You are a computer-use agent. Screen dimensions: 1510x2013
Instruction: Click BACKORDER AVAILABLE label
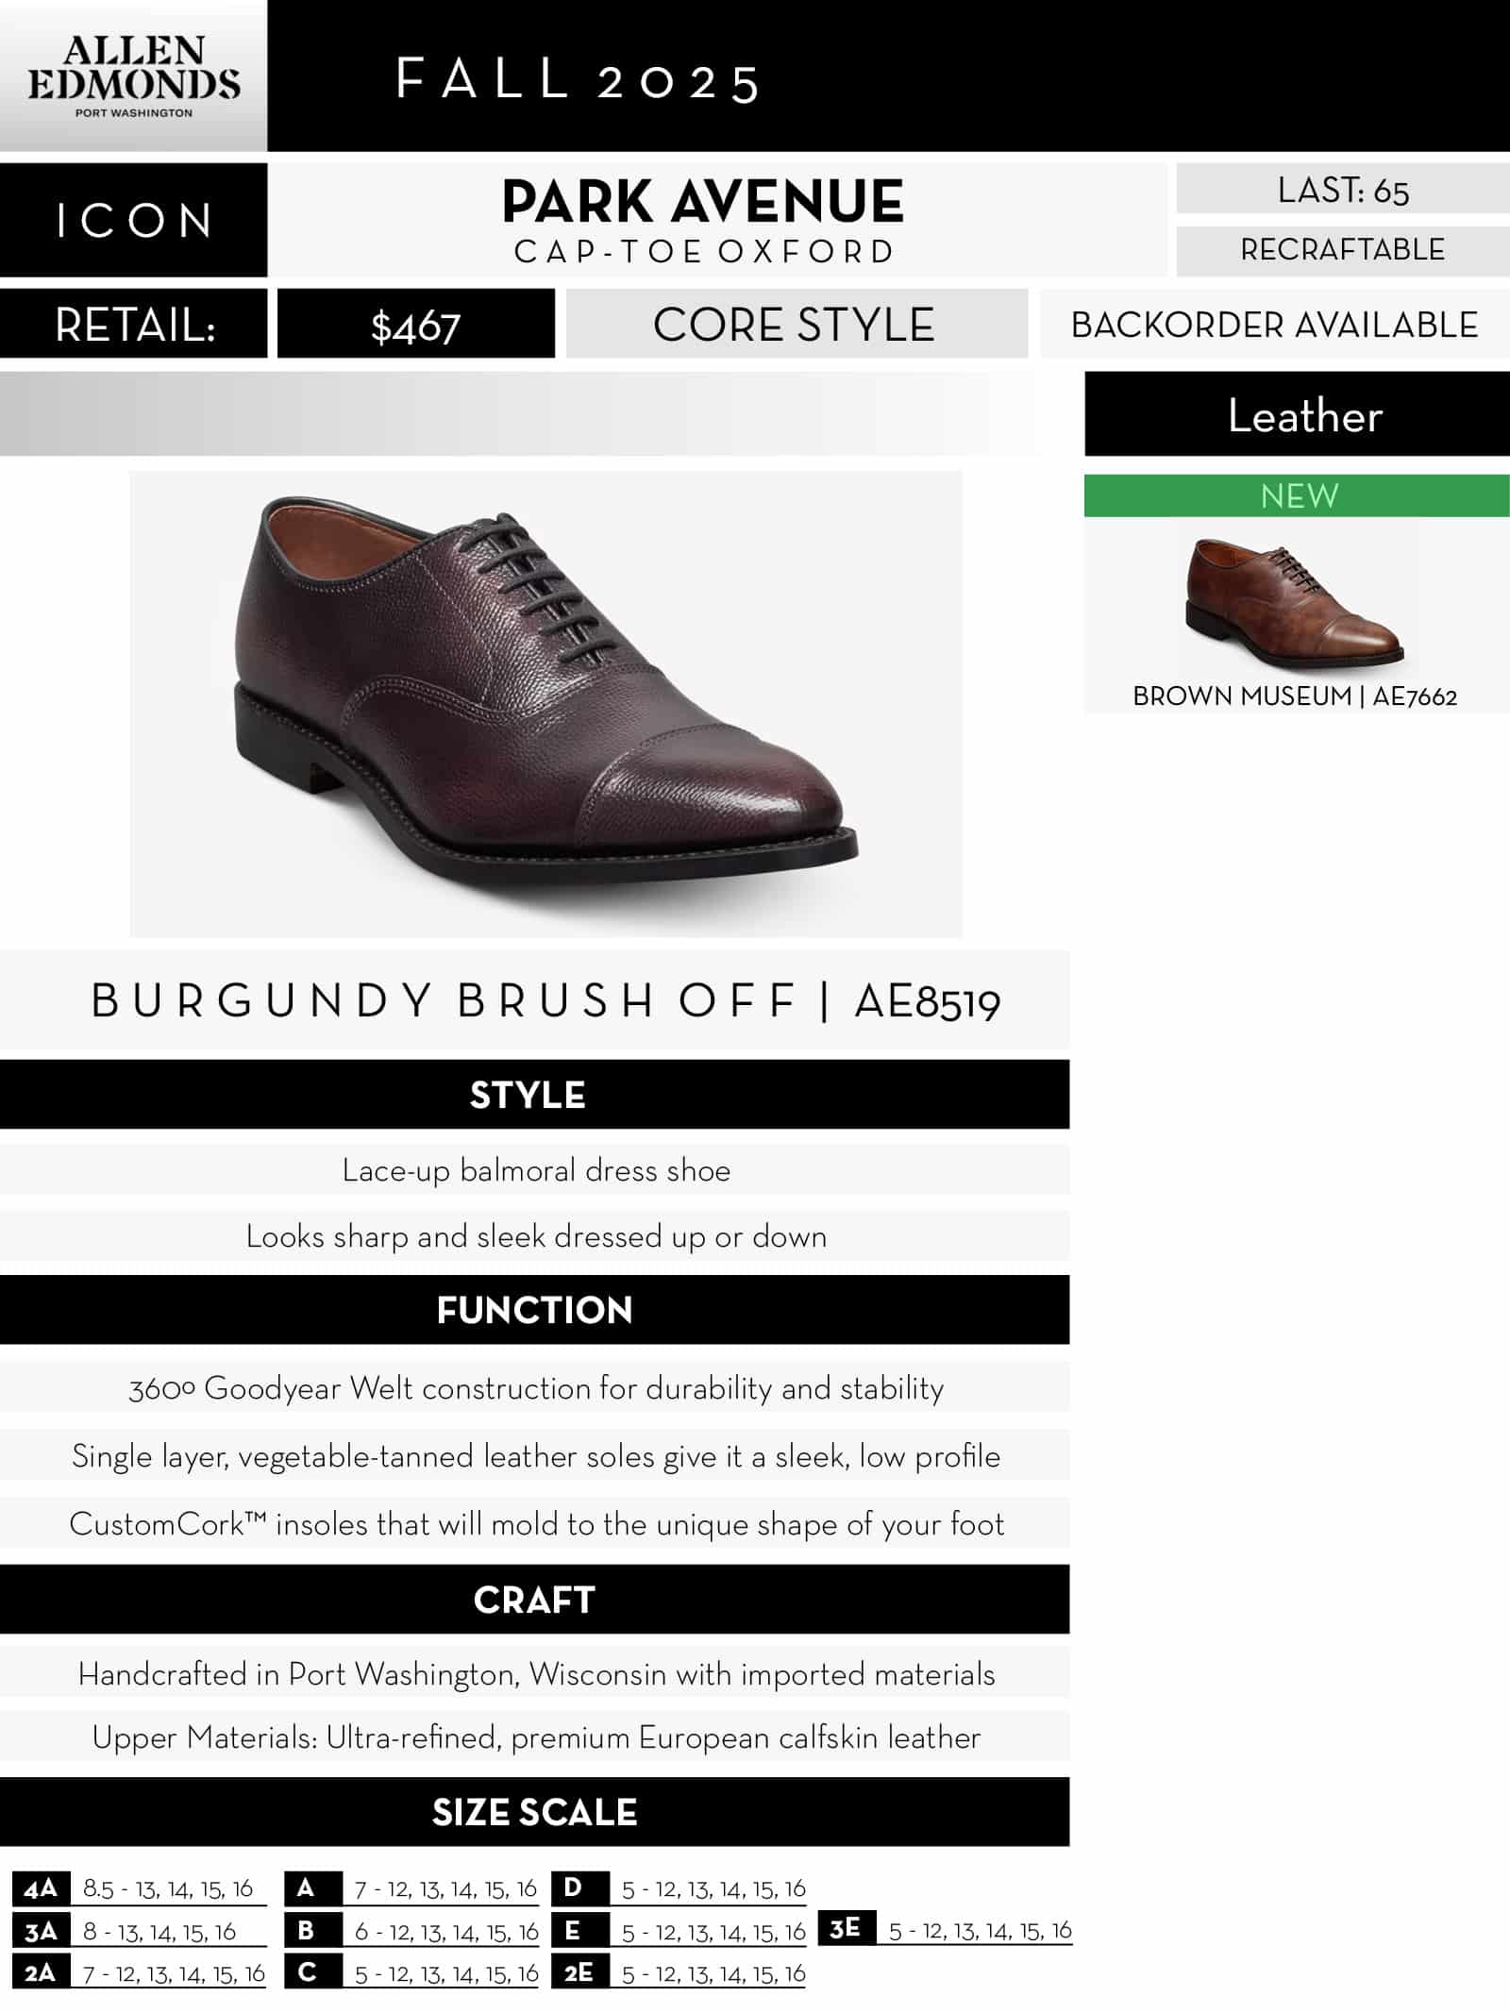coord(1274,325)
